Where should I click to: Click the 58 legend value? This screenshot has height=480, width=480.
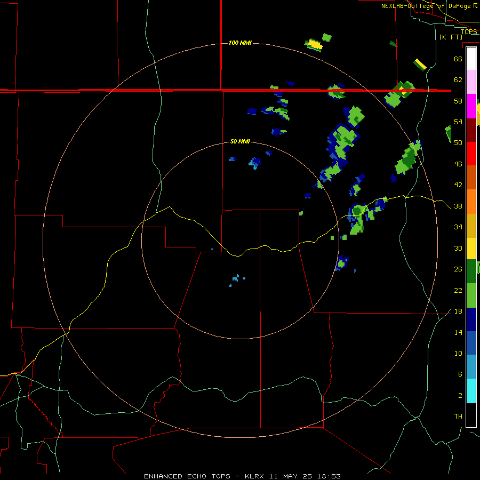(x=458, y=101)
